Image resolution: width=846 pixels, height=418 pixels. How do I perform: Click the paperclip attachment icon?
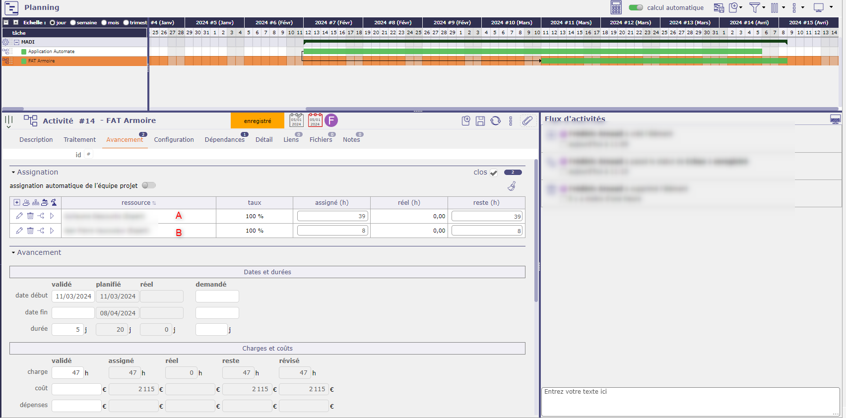pyautogui.click(x=527, y=120)
